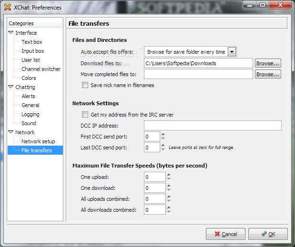Open the Alerts settings page
Image resolution: width=295 pixels, height=247 pixels.
pos(28,96)
